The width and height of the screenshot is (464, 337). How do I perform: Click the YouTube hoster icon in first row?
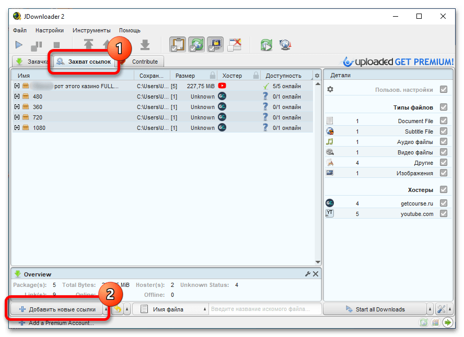(222, 86)
